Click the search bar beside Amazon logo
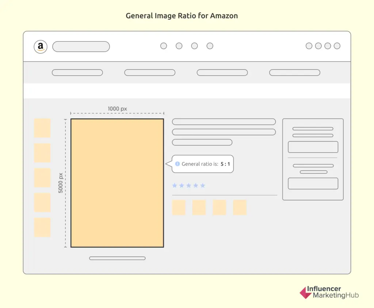374x308 pixels. point(81,46)
